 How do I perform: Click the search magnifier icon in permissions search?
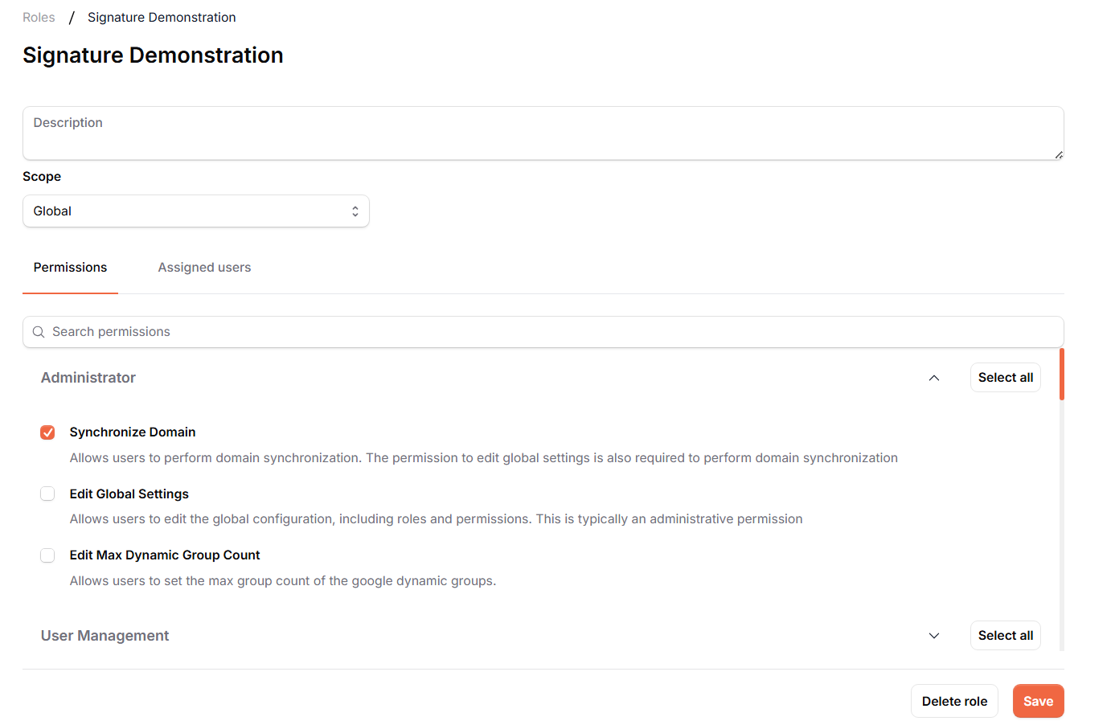click(x=39, y=332)
